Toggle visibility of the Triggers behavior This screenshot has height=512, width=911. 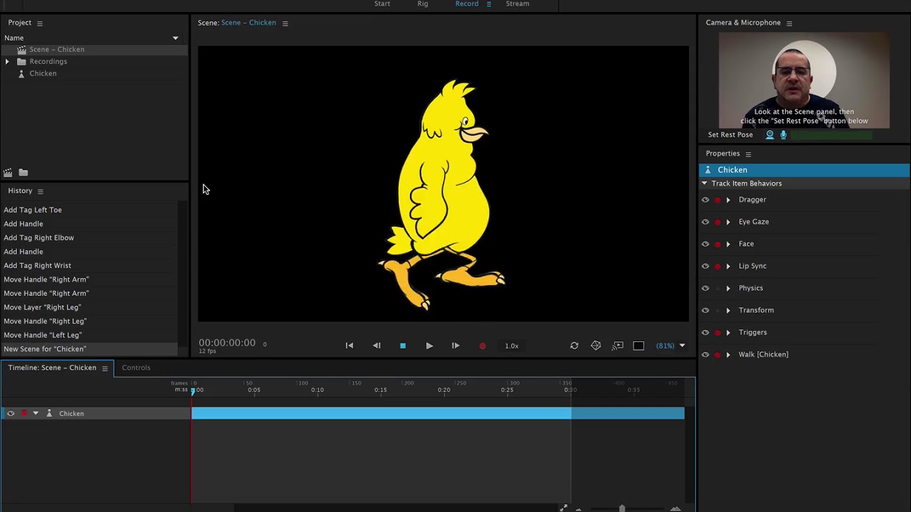click(705, 332)
